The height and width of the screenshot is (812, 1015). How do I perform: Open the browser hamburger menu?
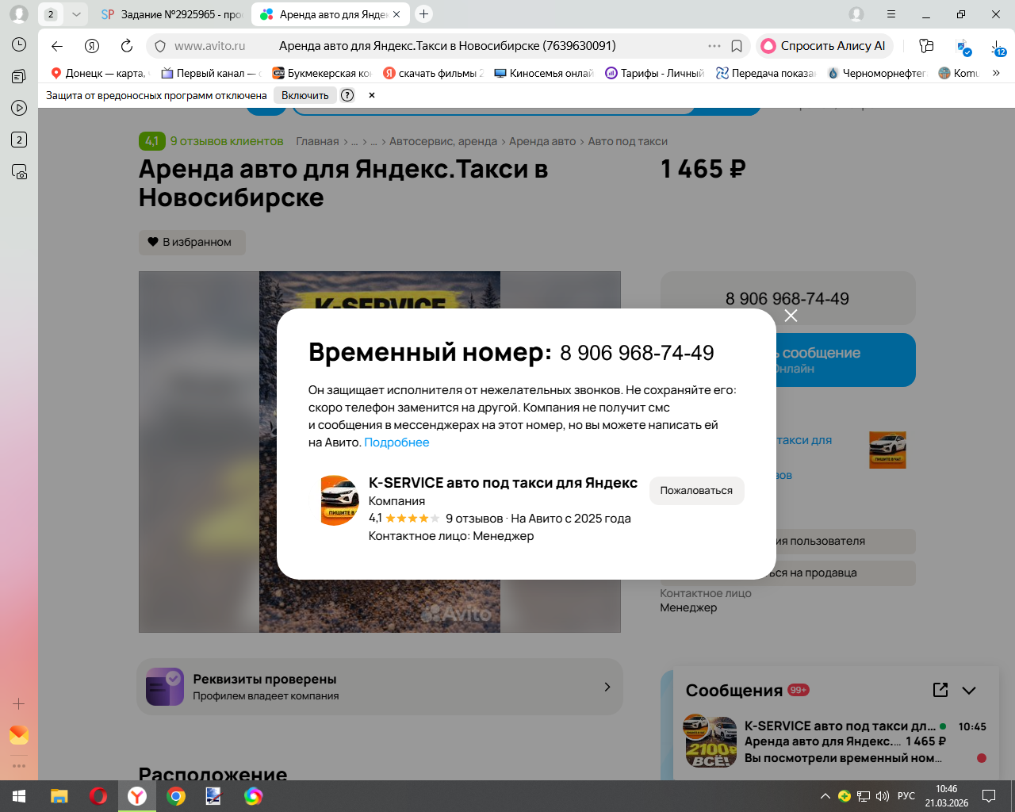[x=891, y=14]
